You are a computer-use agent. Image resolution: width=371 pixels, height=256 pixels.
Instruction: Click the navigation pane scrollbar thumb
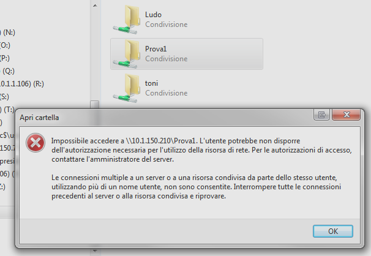point(95,105)
